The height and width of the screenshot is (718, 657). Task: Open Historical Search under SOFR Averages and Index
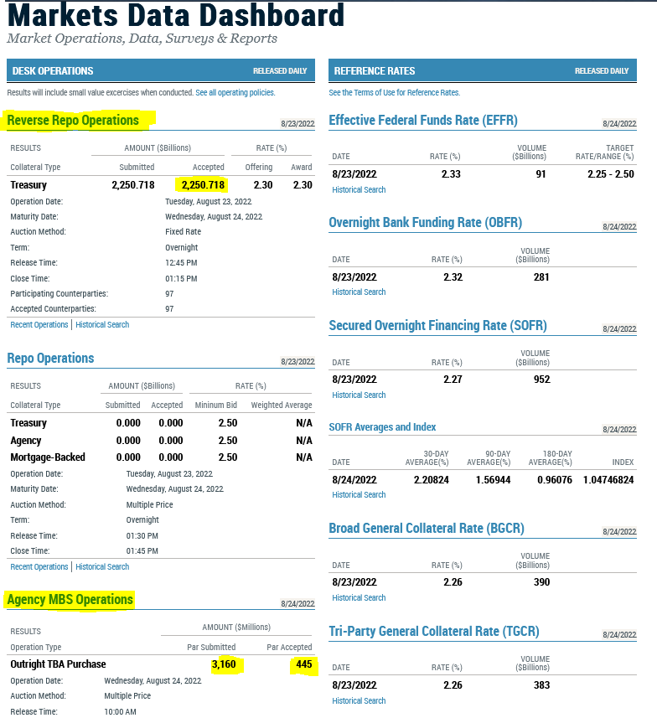click(x=359, y=495)
